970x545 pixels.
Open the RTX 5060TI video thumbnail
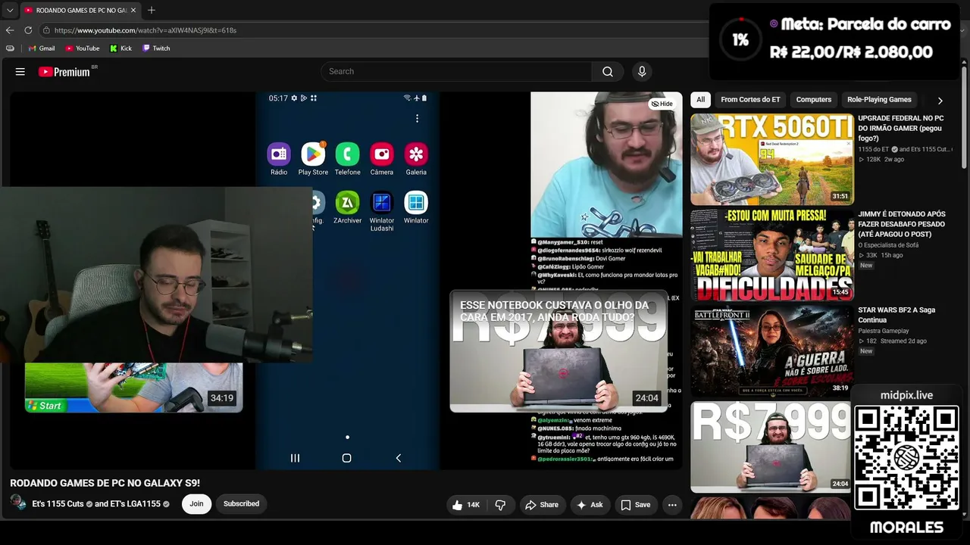(772, 159)
